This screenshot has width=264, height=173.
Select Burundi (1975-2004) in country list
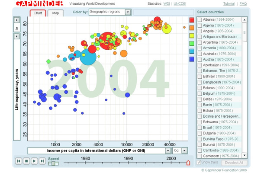(219, 145)
